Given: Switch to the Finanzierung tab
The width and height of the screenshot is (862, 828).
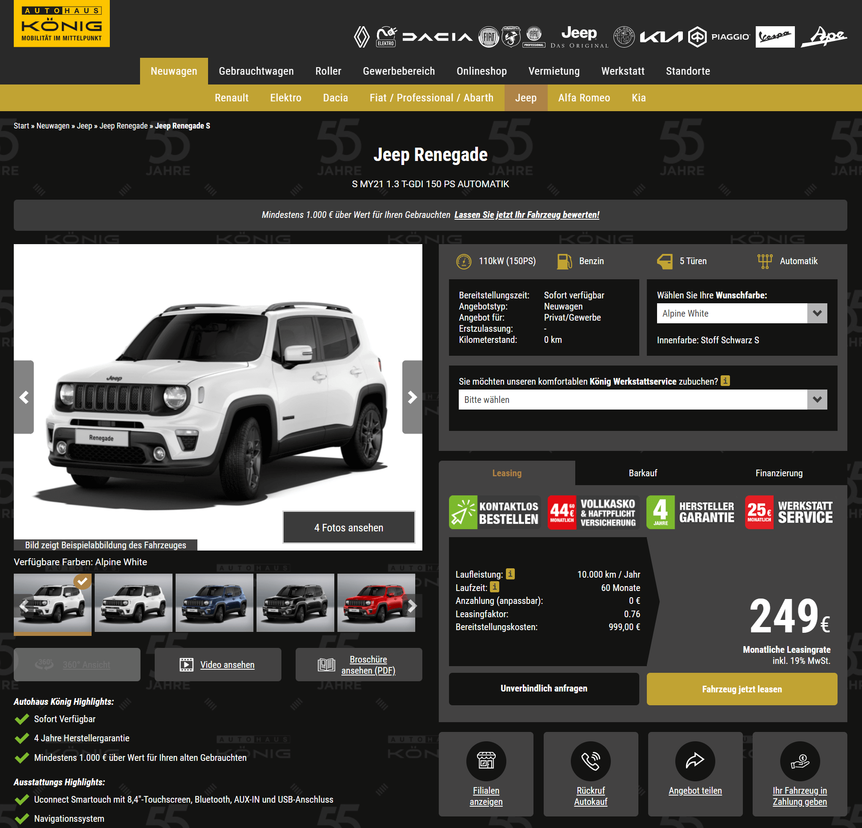Looking at the screenshot, I should [x=779, y=473].
